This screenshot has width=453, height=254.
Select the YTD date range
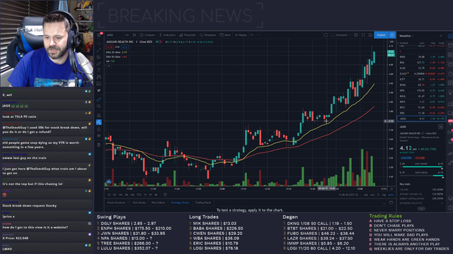tap(139, 195)
